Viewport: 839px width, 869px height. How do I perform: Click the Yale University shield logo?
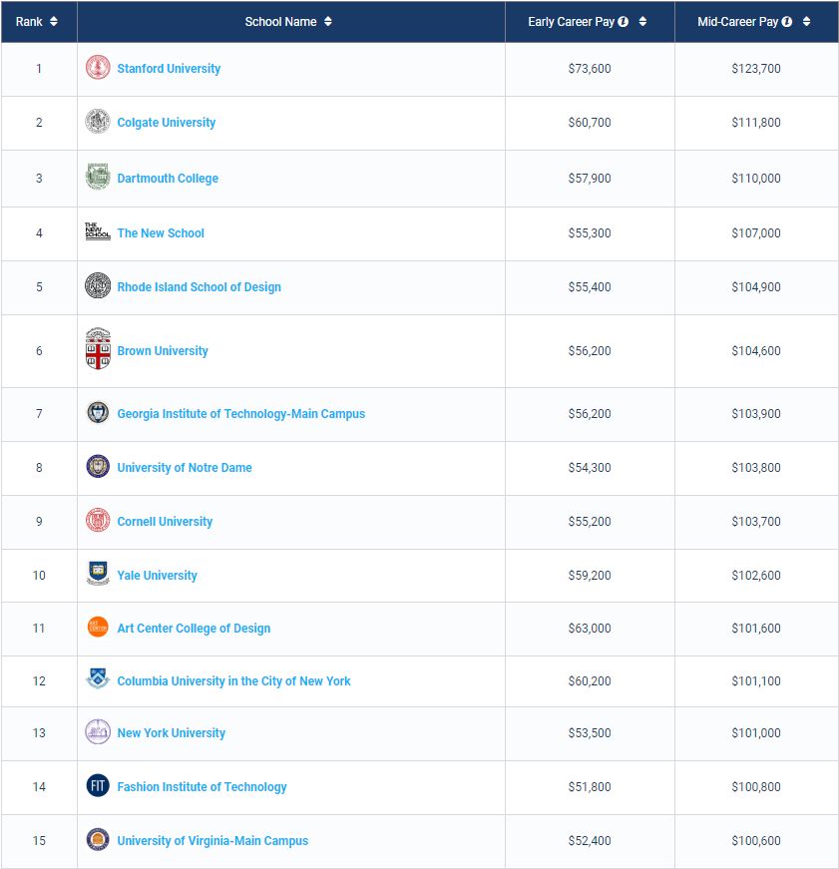98,573
